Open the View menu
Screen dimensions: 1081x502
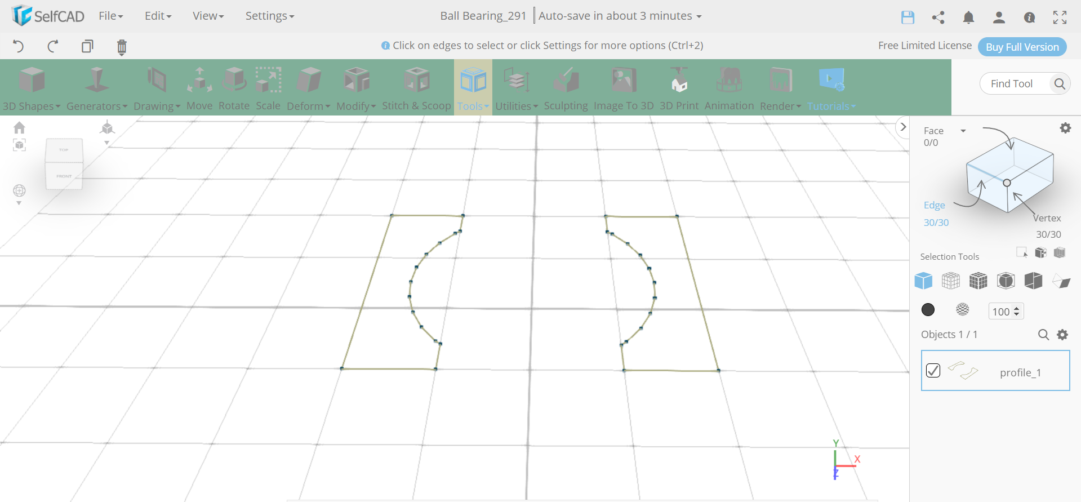tap(208, 16)
